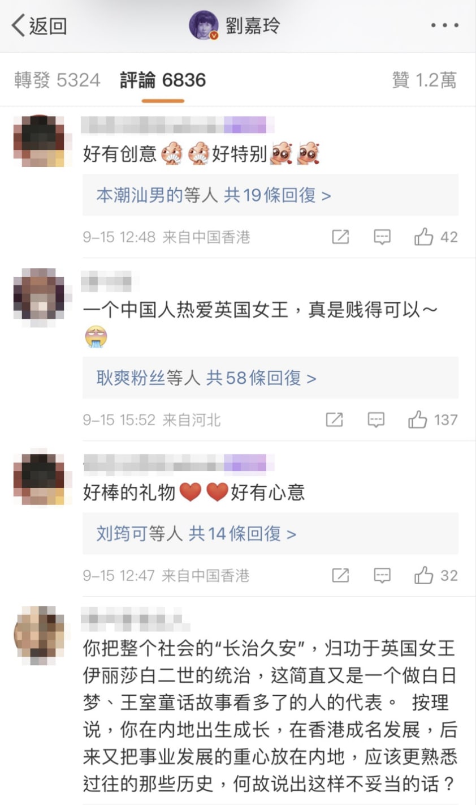Switch to the 轉發 5324 tab
The height and width of the screenshot is (805, 476).
[x=57, y=80]
